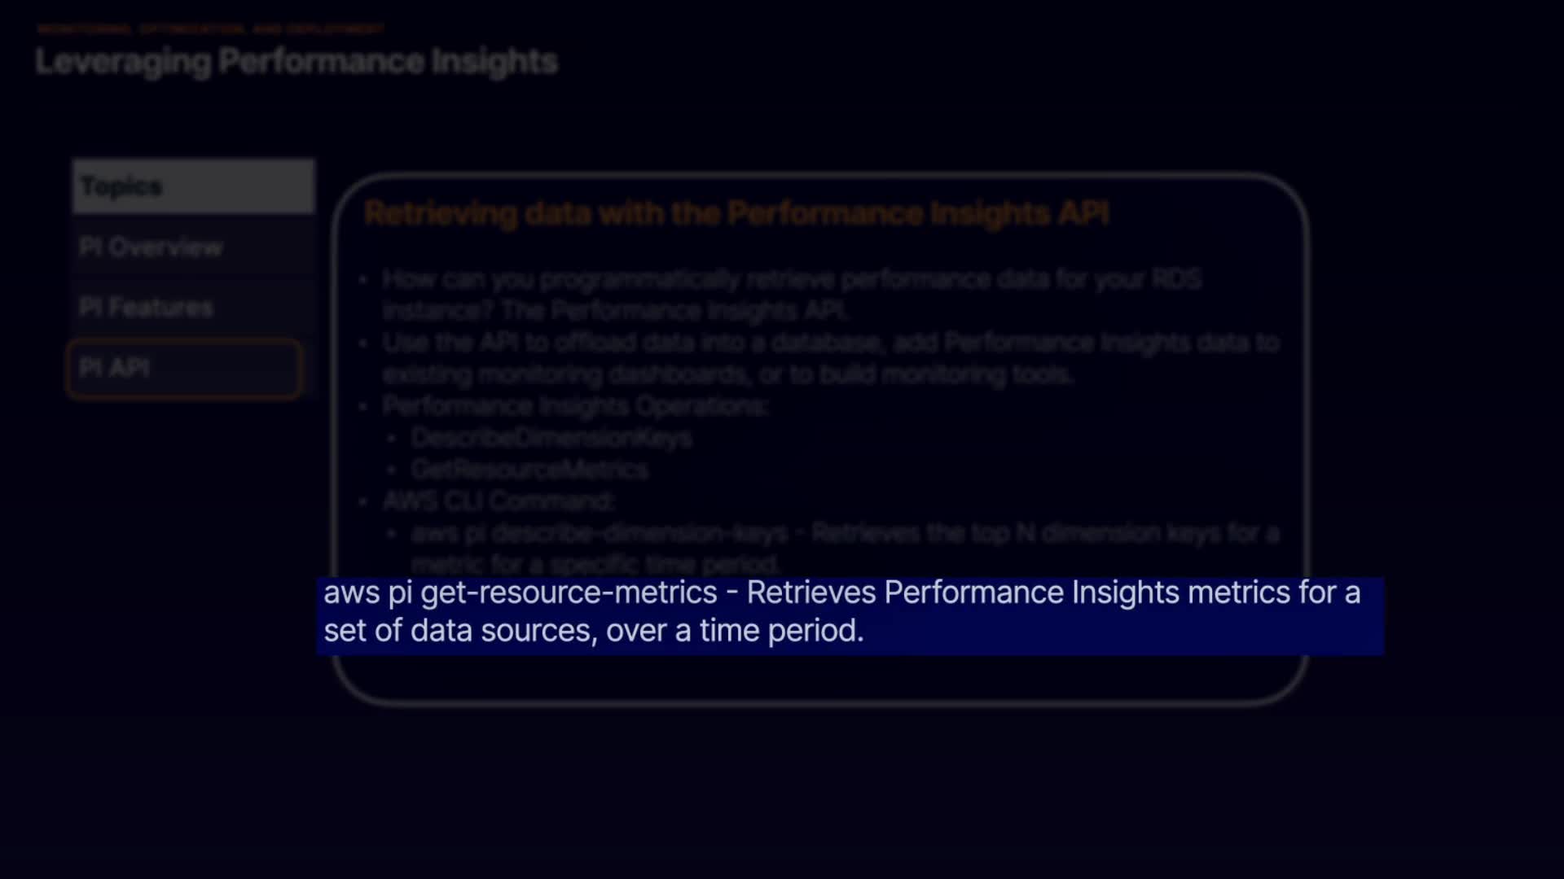Viewport: 1564px width, 879px height.
Task: Click the Leveraging Performance Insights slide title
Action: pyautogui.click(x=297, y=62)
